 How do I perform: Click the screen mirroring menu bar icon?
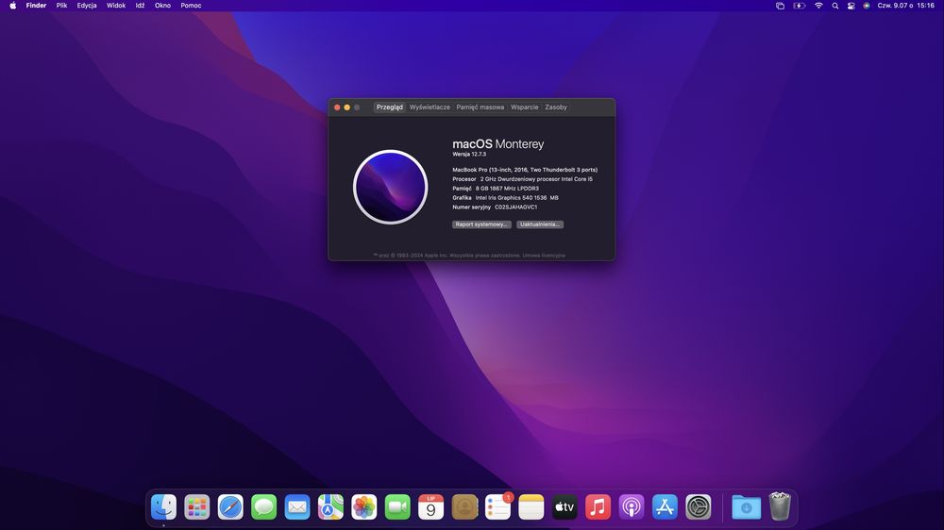[781, 6]
